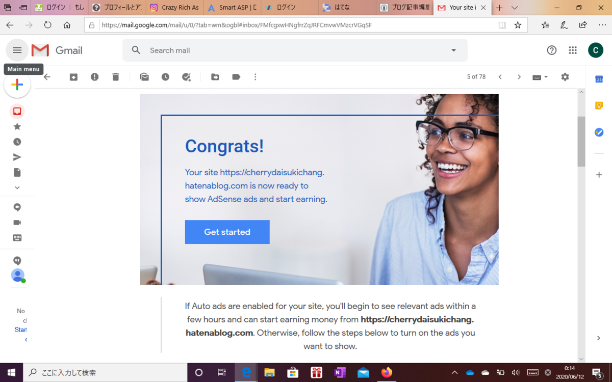Expand More labels chevron in sidebar
The width and height of the screenshot is (612, 382).
click(17, 187)
